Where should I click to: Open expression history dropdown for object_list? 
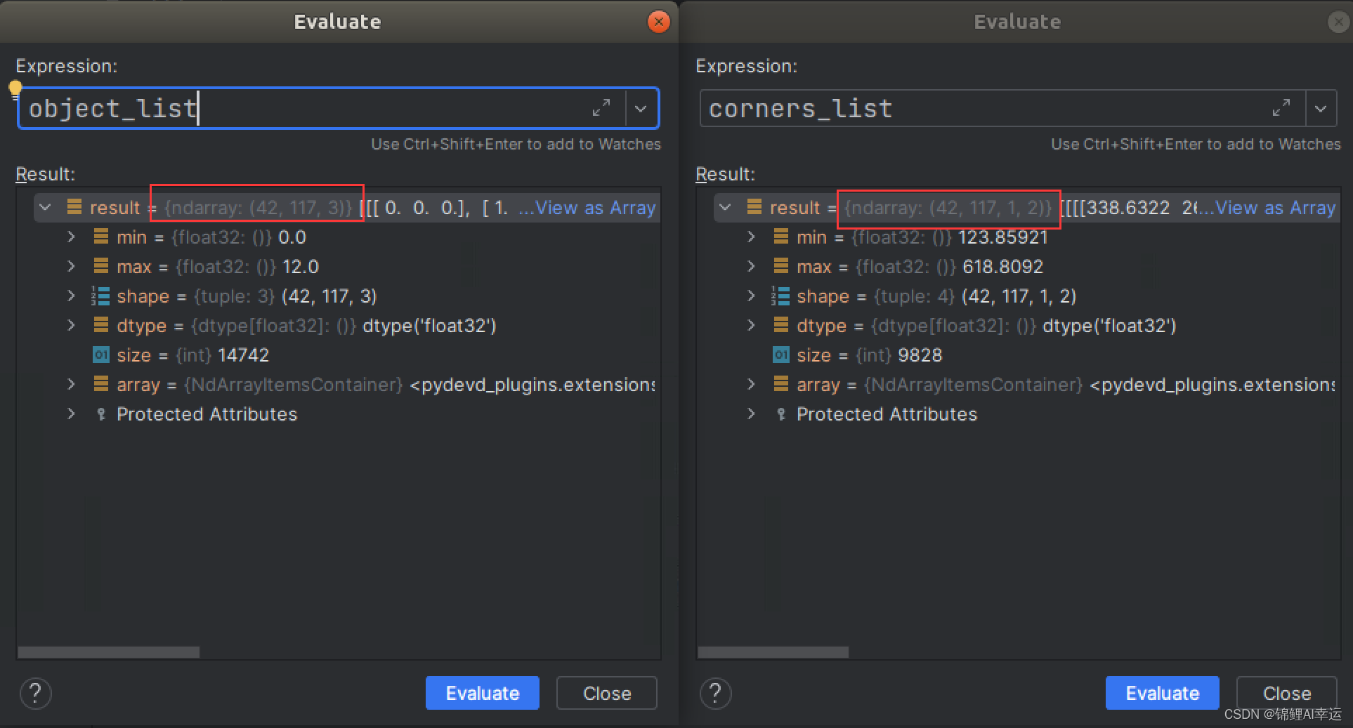click(x=641, y=109)
